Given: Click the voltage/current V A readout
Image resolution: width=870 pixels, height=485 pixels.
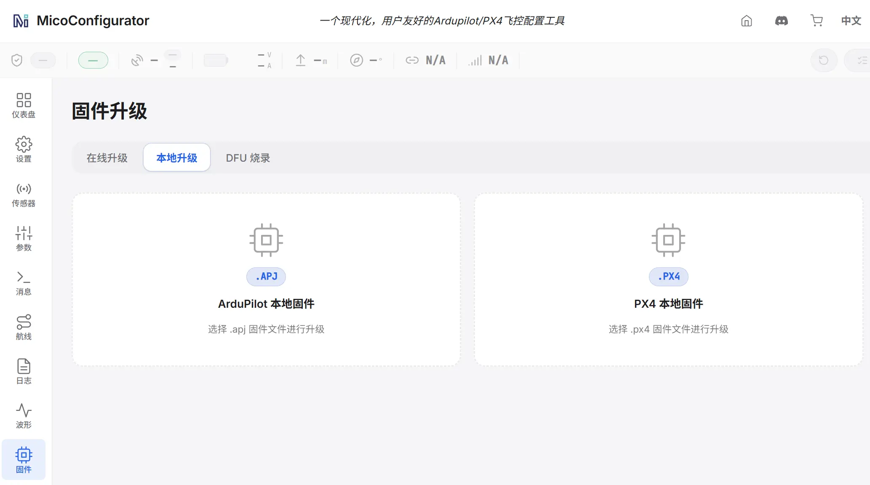Looking at the screenshot, I should [x=265, y=60].
